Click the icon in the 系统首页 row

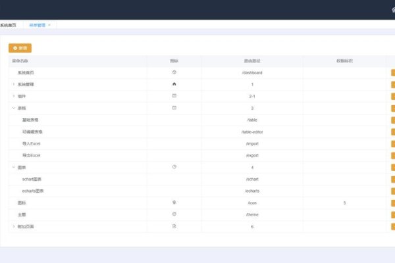174,72
